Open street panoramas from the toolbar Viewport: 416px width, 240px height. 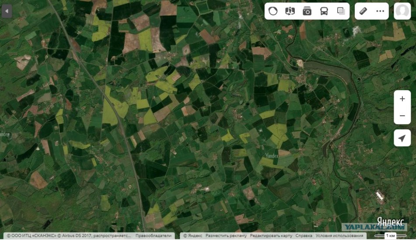point(290,11)
